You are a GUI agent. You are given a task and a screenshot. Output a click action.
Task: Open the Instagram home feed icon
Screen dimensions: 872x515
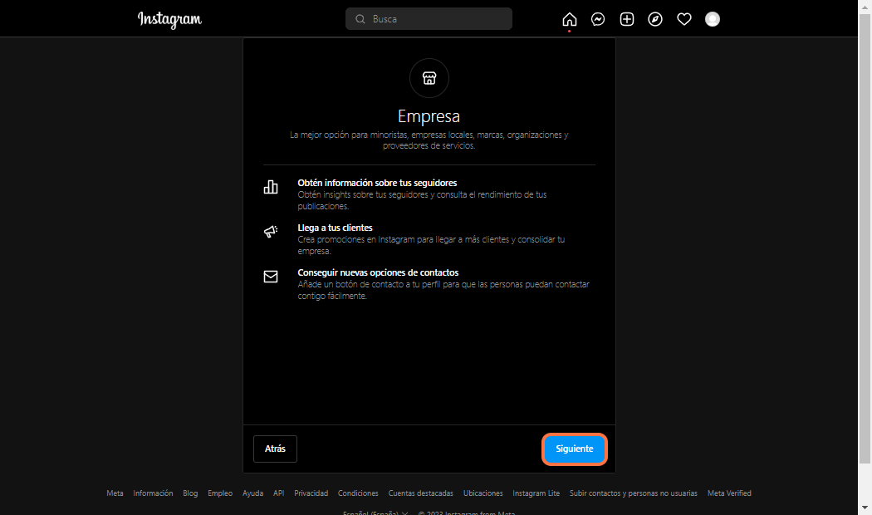tap(570, 19)
